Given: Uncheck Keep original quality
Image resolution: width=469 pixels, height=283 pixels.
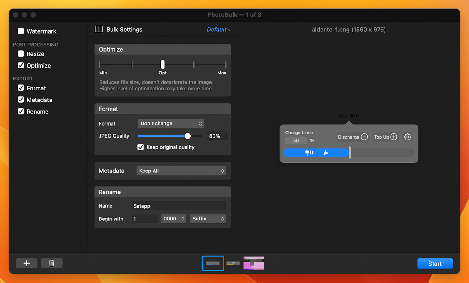Looking at the screenshot, I should tap(140, 147).
